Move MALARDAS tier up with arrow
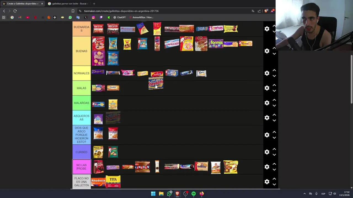The image size is (353, 198). pos(274,100)
